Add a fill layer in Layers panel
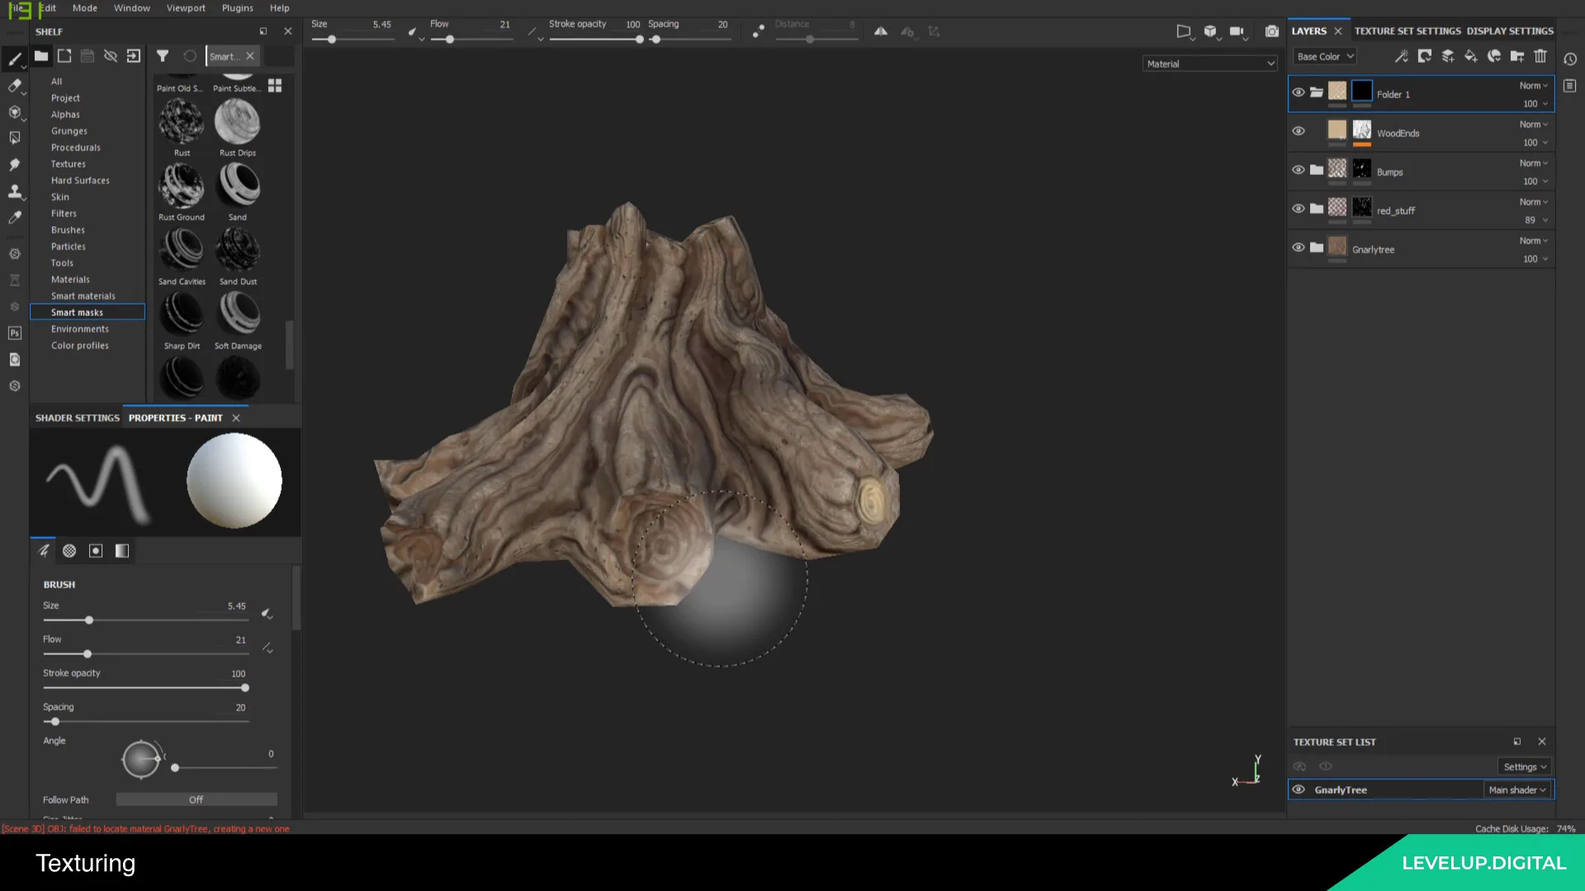Viewport: 1585px width, 891px height. [1470, 56]
